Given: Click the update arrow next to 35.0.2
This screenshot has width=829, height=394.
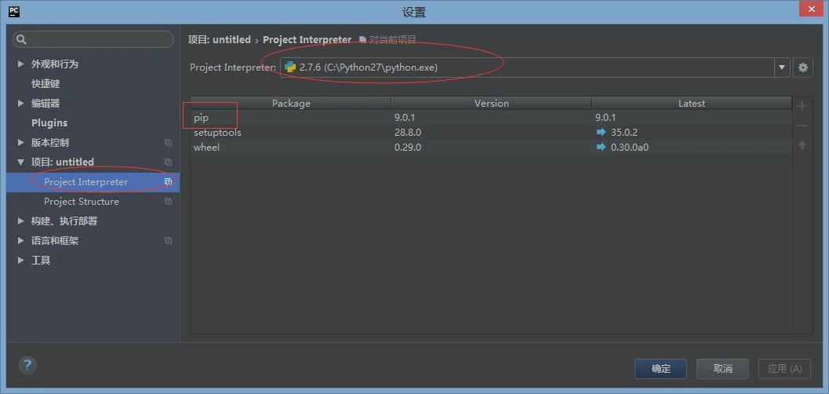Looking at the screenshot, I should (x=601, y=132).
